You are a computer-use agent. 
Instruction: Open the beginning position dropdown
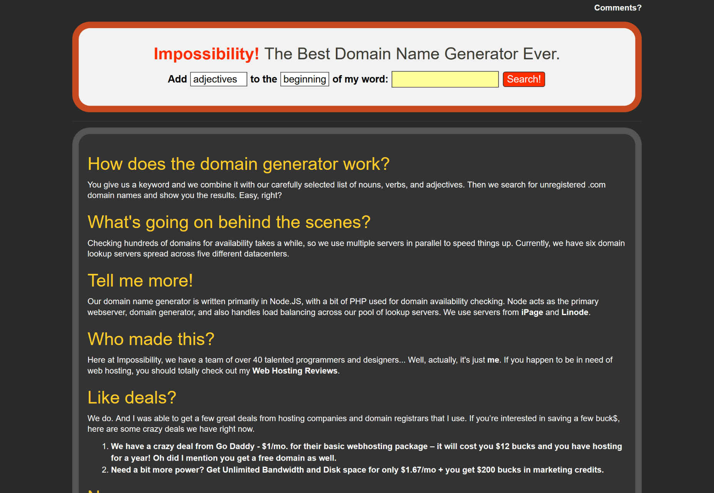(x=305, y=79)
